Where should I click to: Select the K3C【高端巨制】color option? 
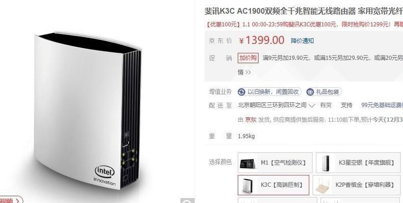click(273, 185)
